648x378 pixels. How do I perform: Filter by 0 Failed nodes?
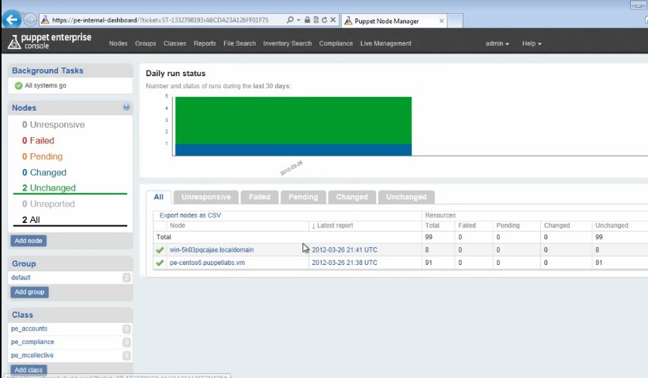pyautogui.click(x=38, y=141)
